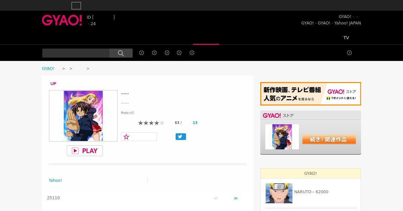Click the pink star favorite button
This screenshot has width=403, height=211.
[139, 137]
